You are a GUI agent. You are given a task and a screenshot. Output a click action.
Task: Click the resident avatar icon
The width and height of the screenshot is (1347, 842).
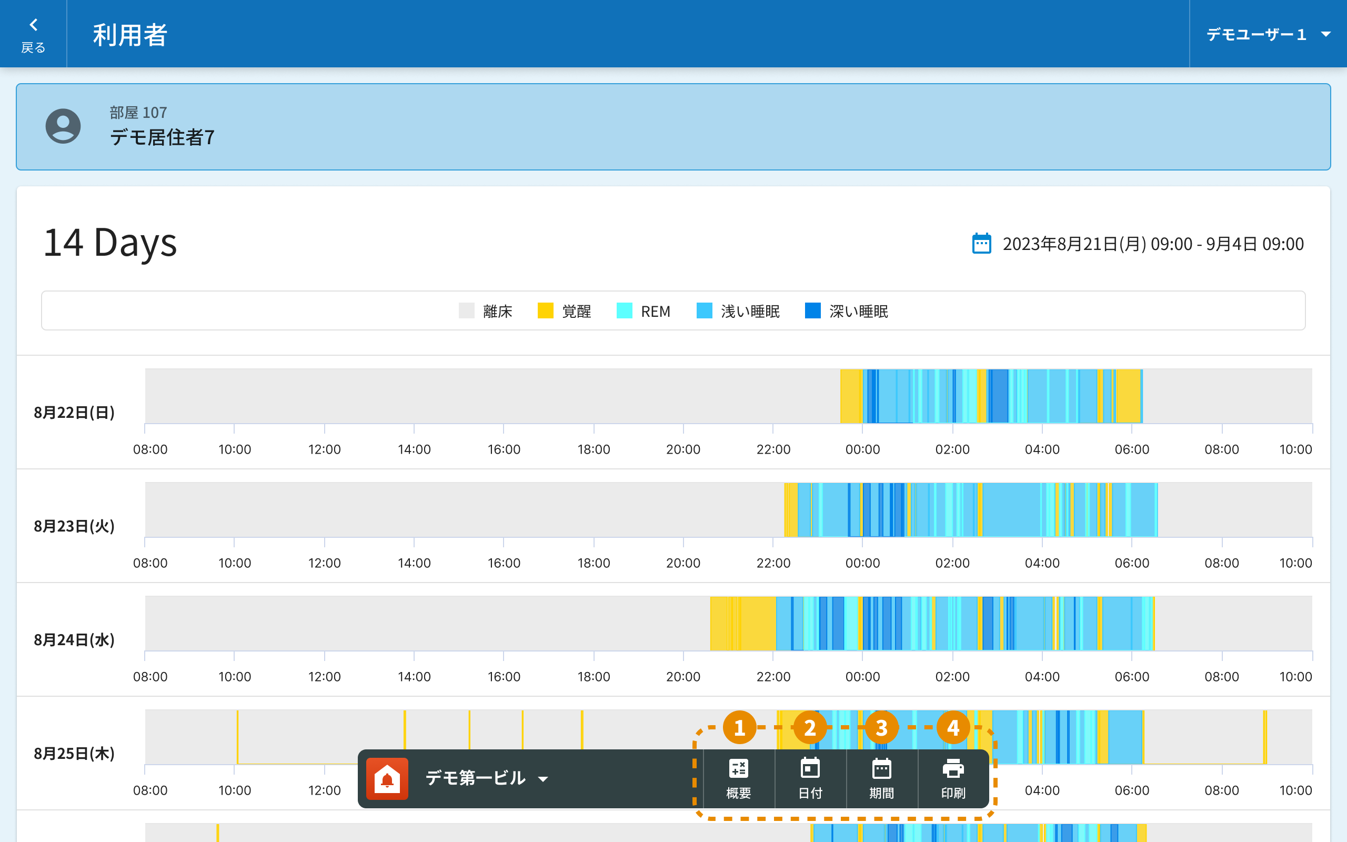(x=63, y=126)
